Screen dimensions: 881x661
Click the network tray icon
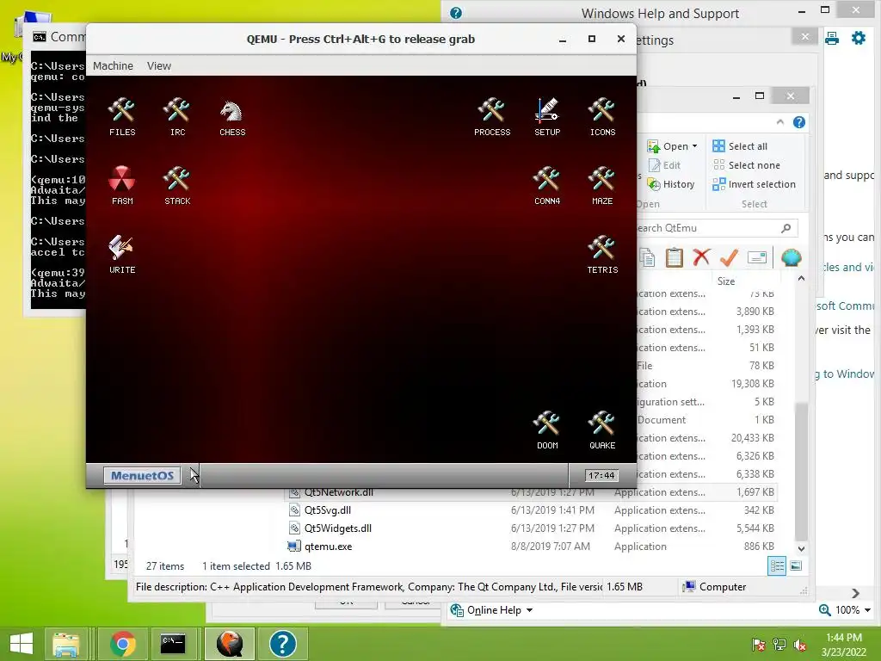779,646
